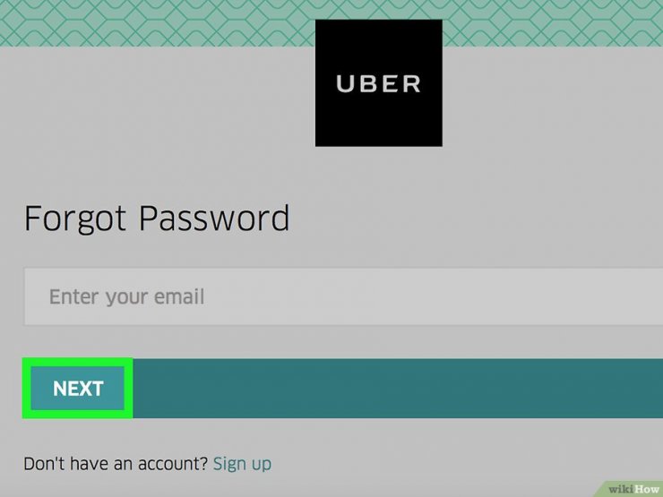This screenshot has height=497, width=663.
Task: Click the UBER wordmark text in logo
Action: 378,83
